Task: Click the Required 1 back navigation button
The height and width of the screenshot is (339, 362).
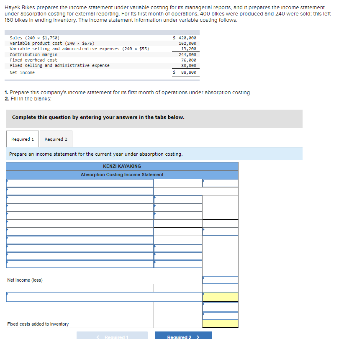Action: (112, 335)
